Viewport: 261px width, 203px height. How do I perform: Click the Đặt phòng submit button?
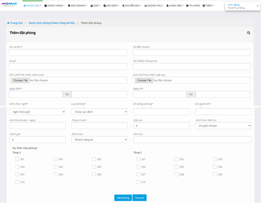coord(123,198)
